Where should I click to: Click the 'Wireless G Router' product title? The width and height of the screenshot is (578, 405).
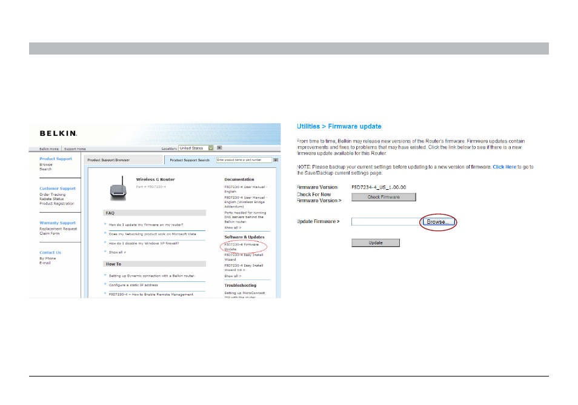tap(155, 179)
